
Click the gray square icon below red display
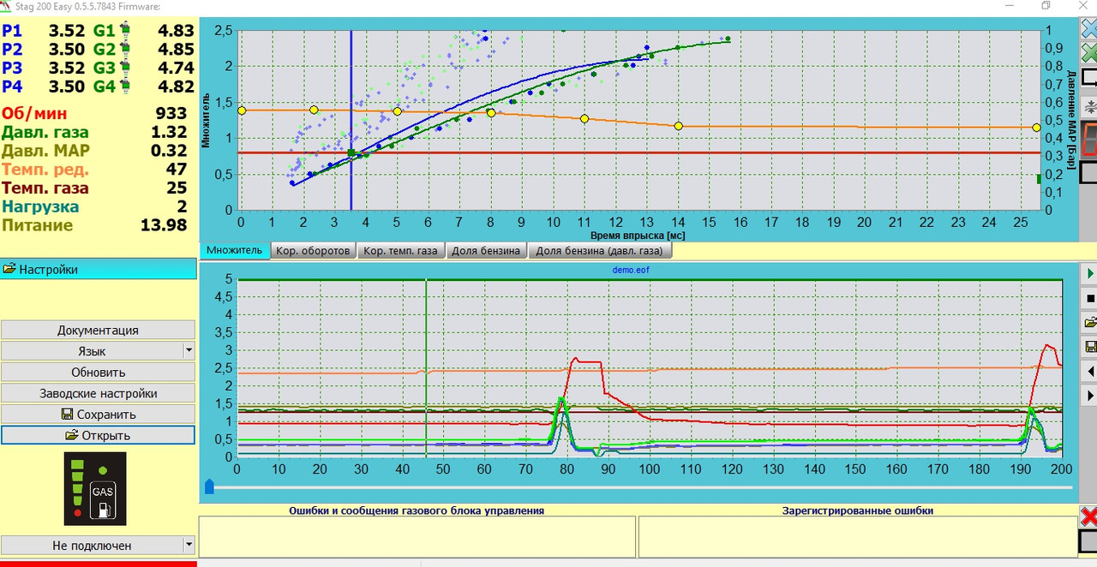(1089, 172)
